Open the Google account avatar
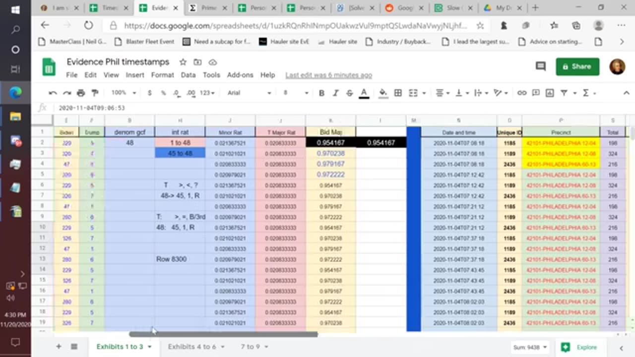The width and height of the screenshot is (635, 357). pos(617,66)
